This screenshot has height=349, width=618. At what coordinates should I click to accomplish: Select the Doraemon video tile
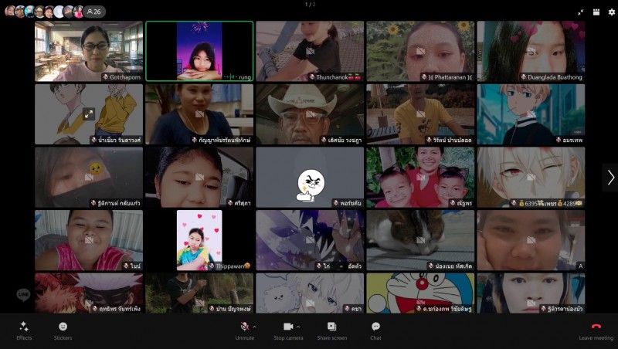click(420, 292)
